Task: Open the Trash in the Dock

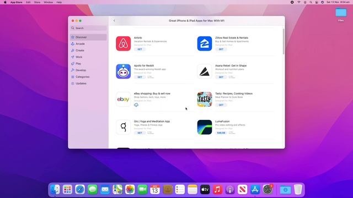Action: click(298, 190)
